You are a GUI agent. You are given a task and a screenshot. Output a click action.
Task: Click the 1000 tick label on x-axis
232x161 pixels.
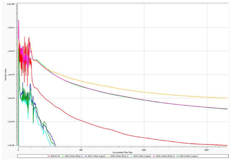point(144,150)
